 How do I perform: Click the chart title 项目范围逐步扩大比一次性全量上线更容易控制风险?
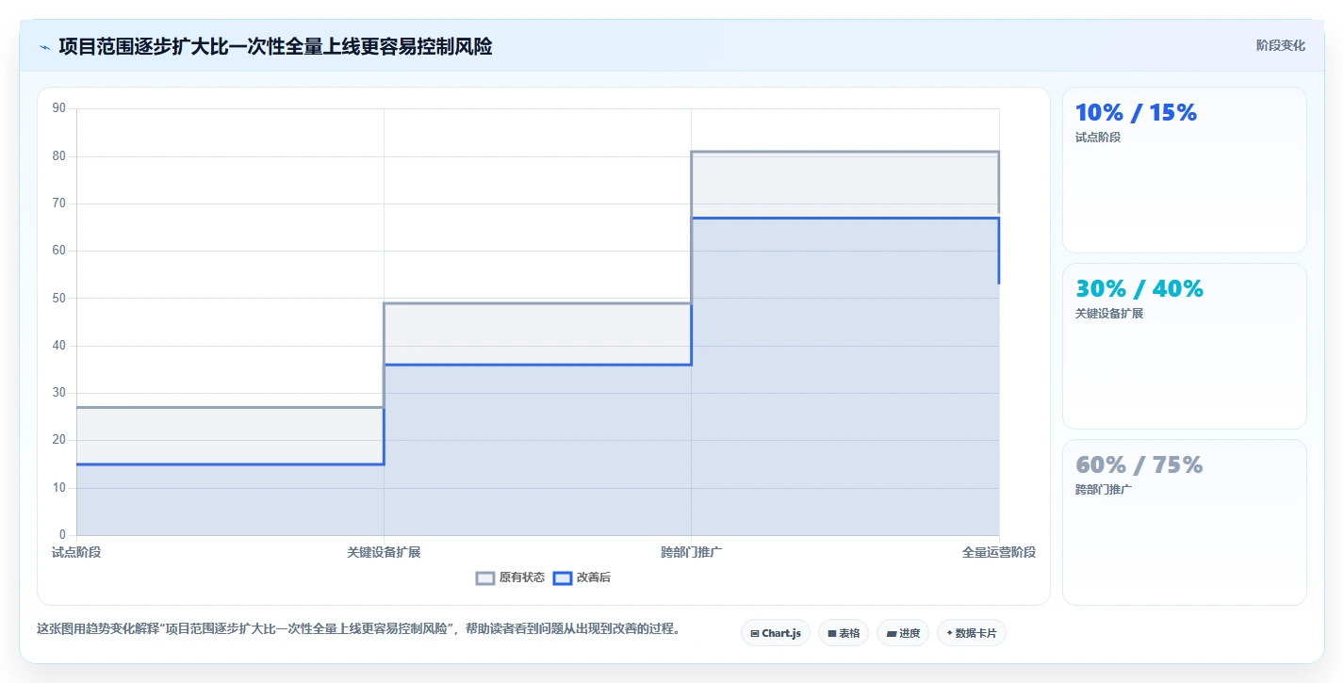(275, 46)
